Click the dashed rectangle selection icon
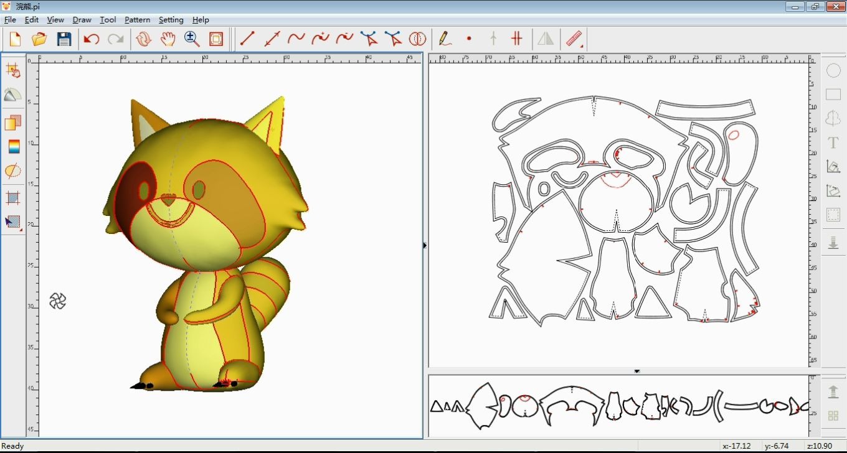Viewport: 847px width, 453px height. click(x=833, y=215)
